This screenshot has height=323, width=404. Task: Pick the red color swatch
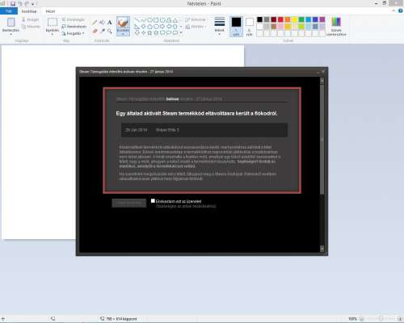point(280,19)
